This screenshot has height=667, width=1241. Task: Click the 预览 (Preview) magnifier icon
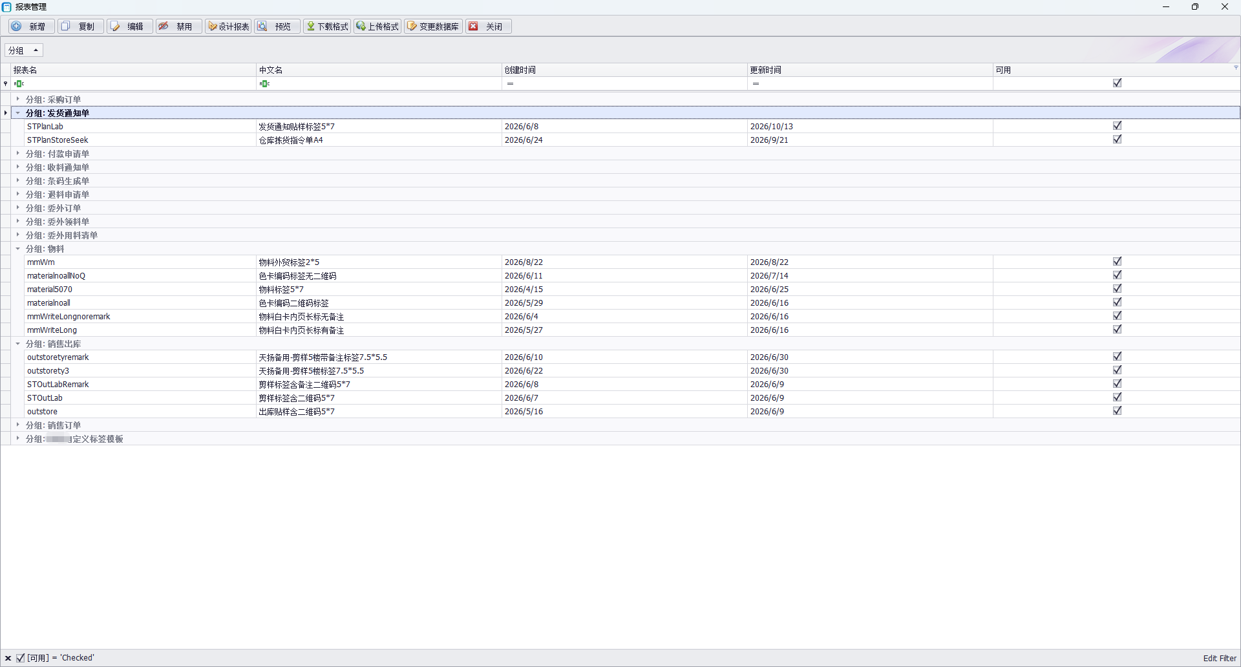point(262,26)
